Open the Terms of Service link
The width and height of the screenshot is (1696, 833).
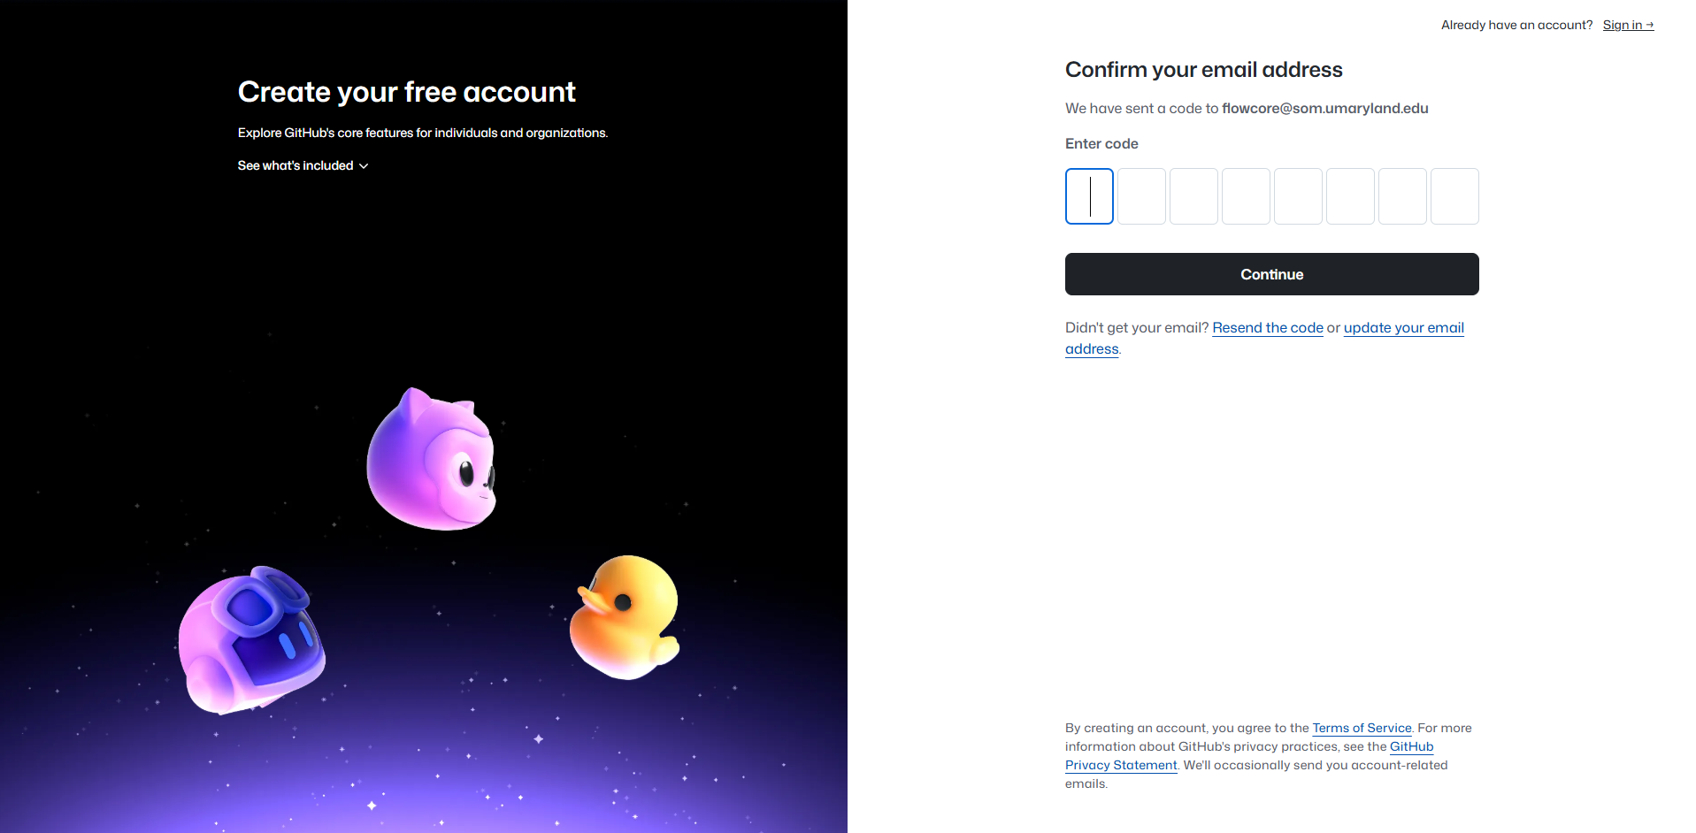click(x=1362, y=728)
